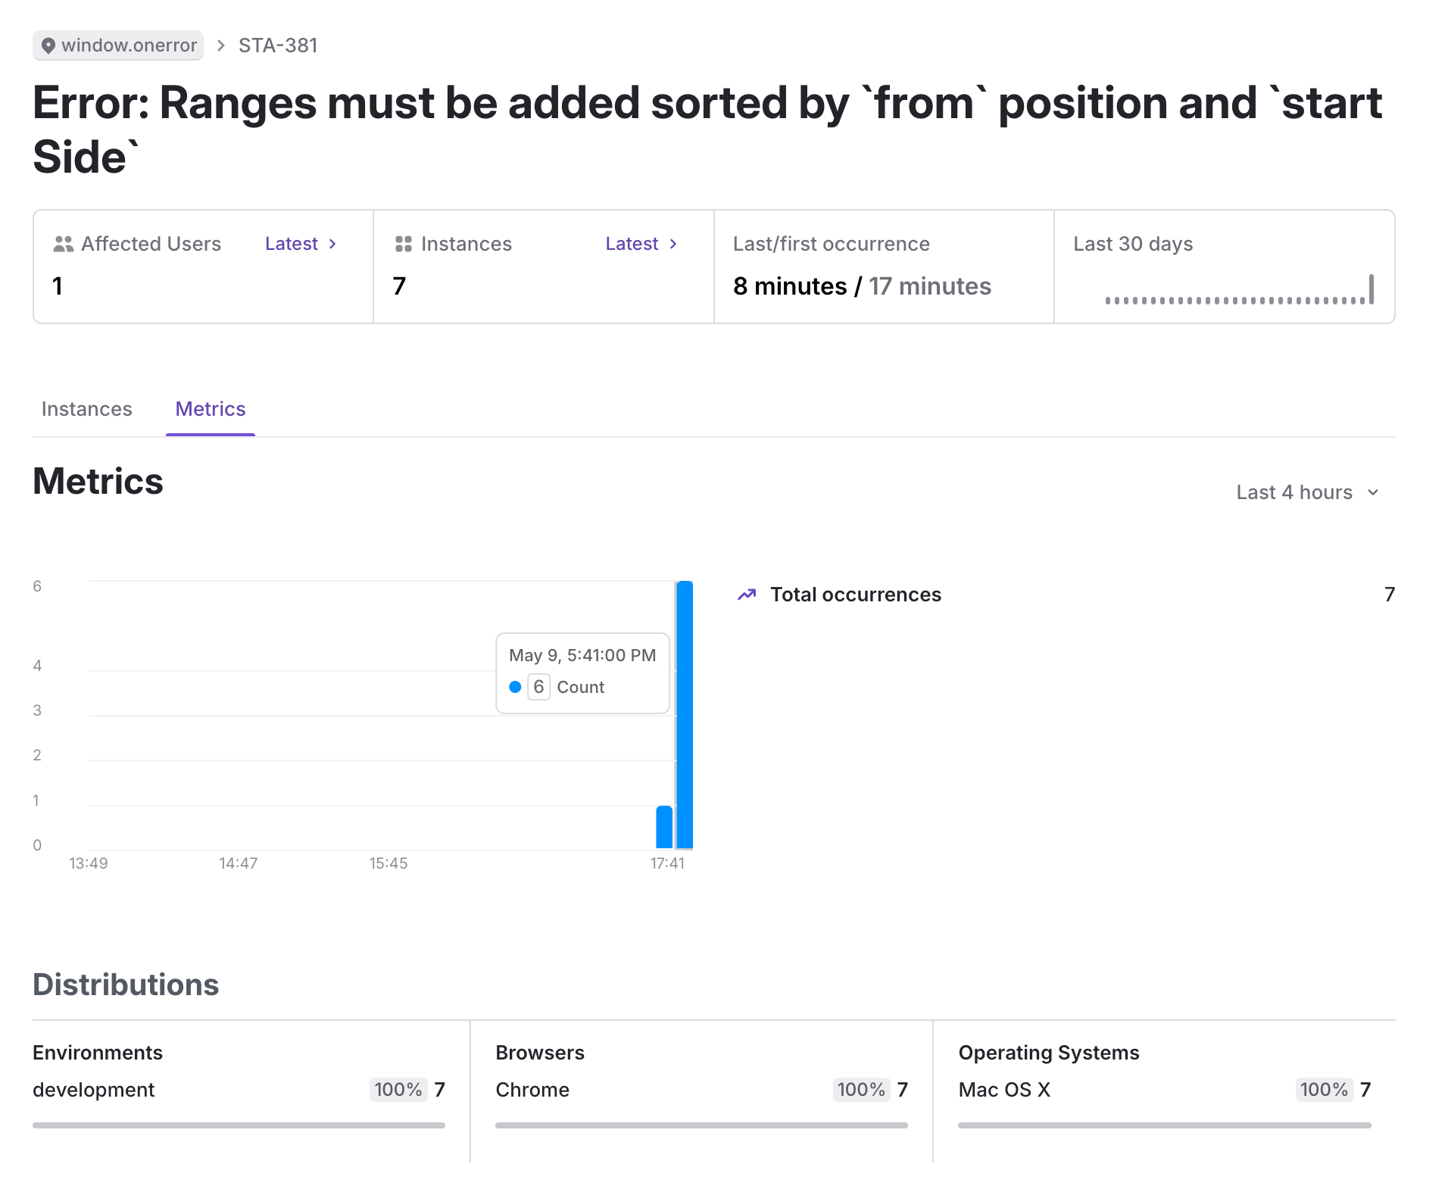Click the tall 17:41 chart bar
Image resolution: width=1448 pixels, height=1186 pixels.
[685, 714]
